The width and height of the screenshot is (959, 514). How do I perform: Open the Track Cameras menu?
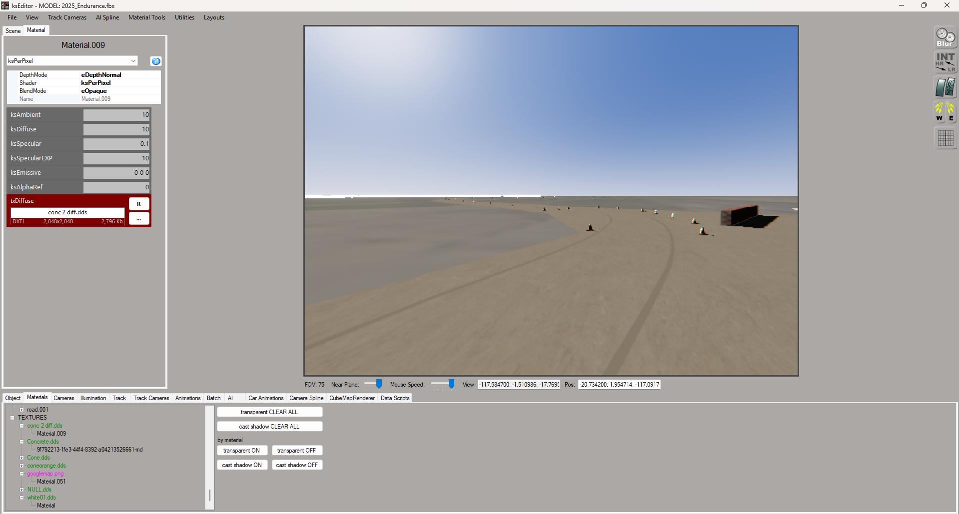point(67,17)
